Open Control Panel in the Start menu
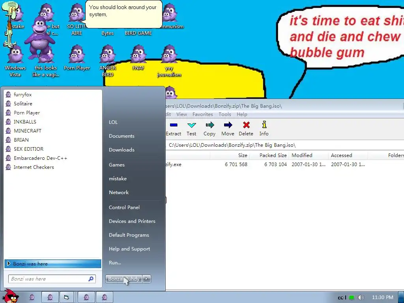The width and height of the screenshot is (404, 303). tap(124, 208)
